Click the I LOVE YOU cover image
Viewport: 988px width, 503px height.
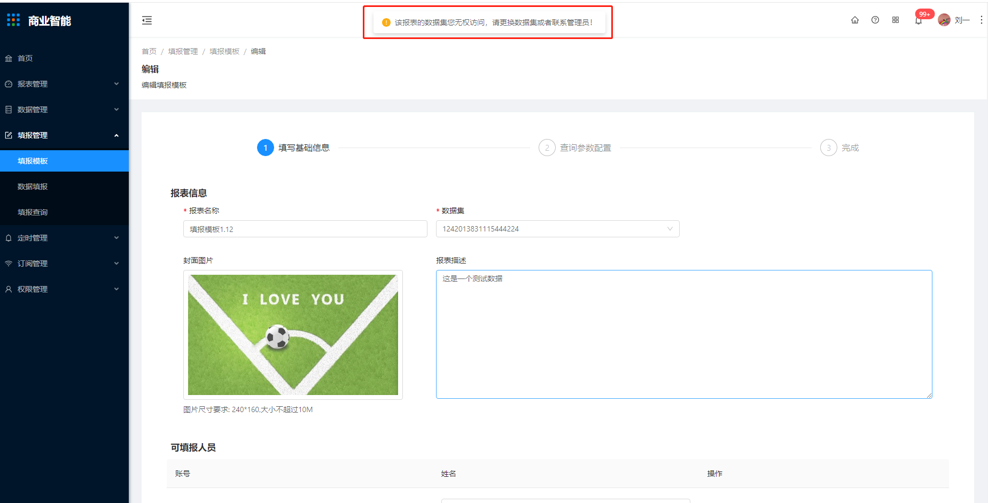coord(293,335)
